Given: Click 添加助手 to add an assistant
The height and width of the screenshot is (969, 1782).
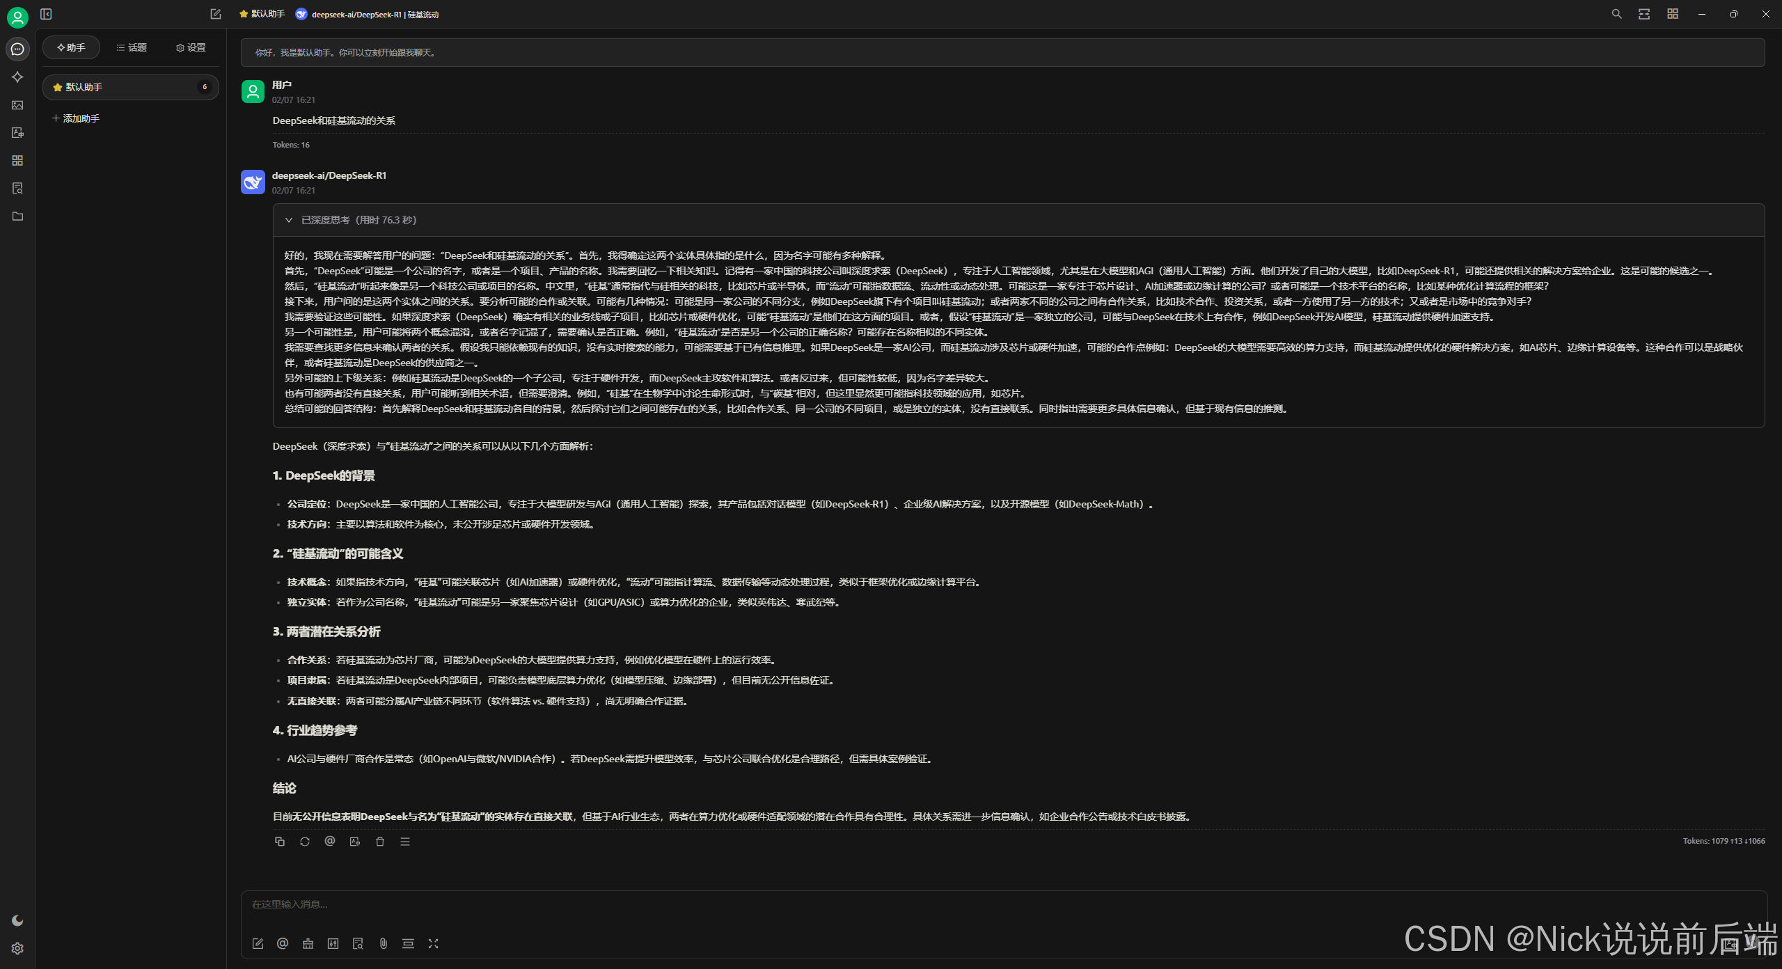Looking at the screenshot, I should (77, 118).
